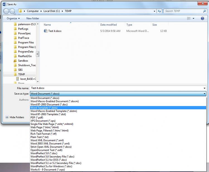Choose Word 97-2003 Document (*.doc)

click(x=118, y=105)
